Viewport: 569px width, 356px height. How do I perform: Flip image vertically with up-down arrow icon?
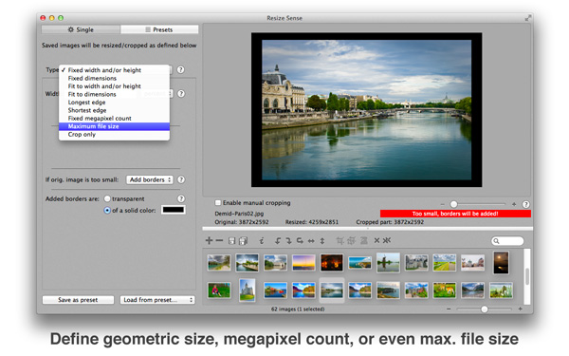coord(321,240)
